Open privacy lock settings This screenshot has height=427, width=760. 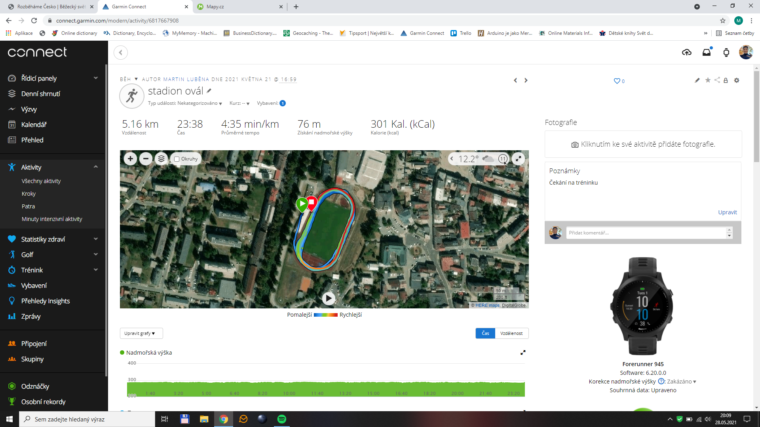pyautogui.click(x=726, y=80)
